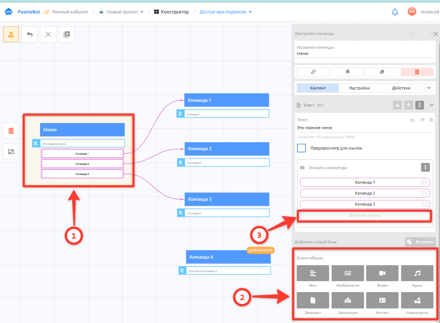Click the orange upload/publish icon

(x=11, y=34)
